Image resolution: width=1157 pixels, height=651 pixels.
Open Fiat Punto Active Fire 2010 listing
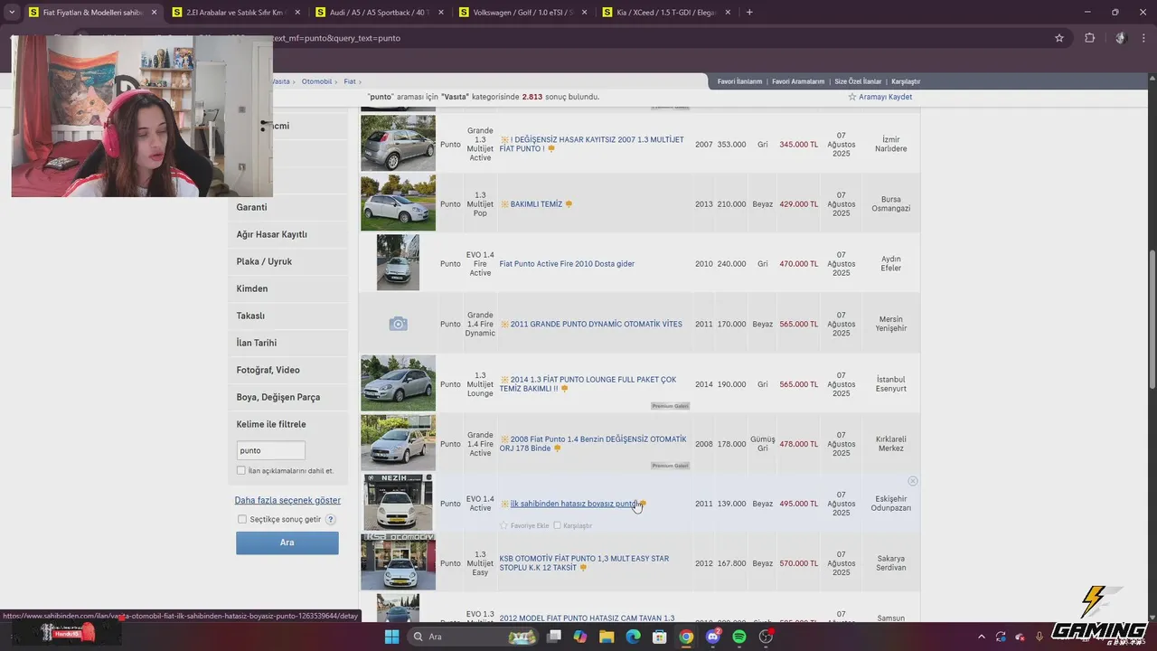point(567,264)
